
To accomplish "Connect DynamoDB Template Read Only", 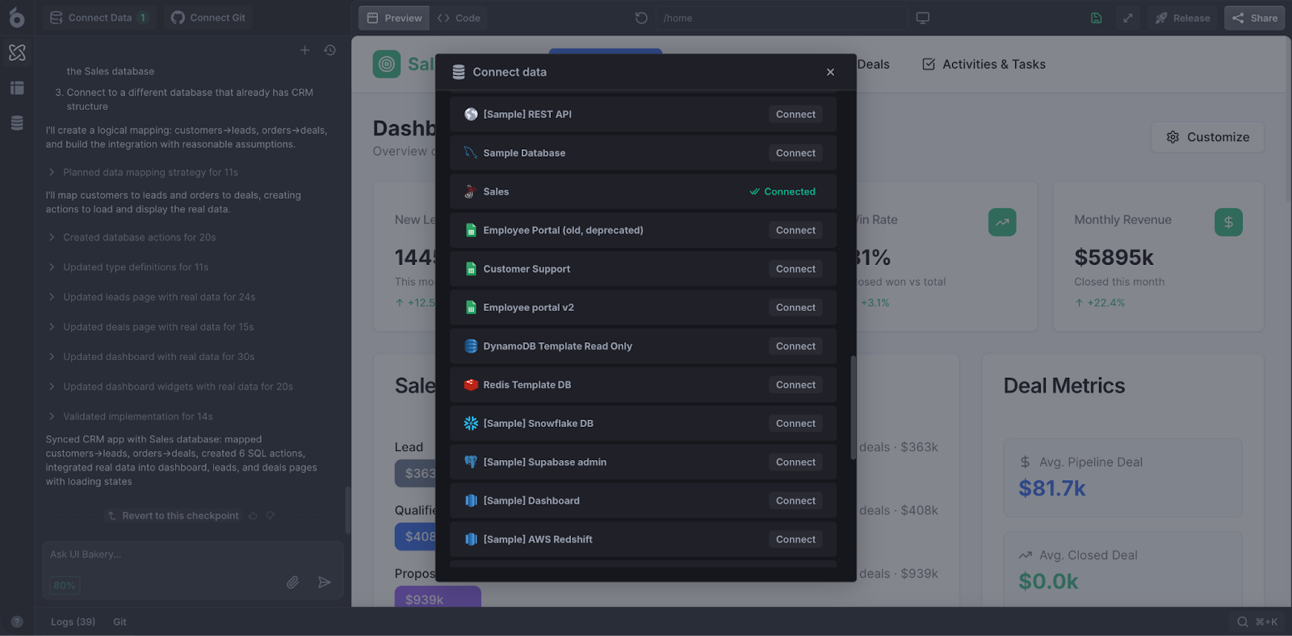I will (x=795, y=346).
